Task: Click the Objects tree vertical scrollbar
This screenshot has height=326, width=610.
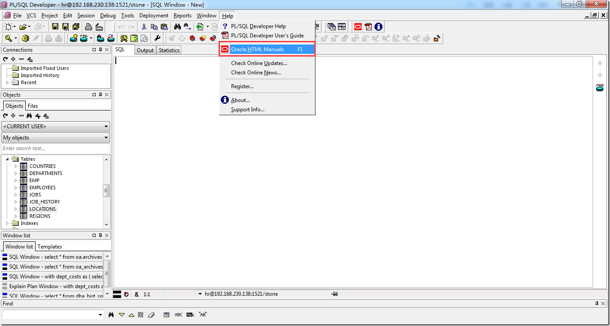Action: click(106, 191)
